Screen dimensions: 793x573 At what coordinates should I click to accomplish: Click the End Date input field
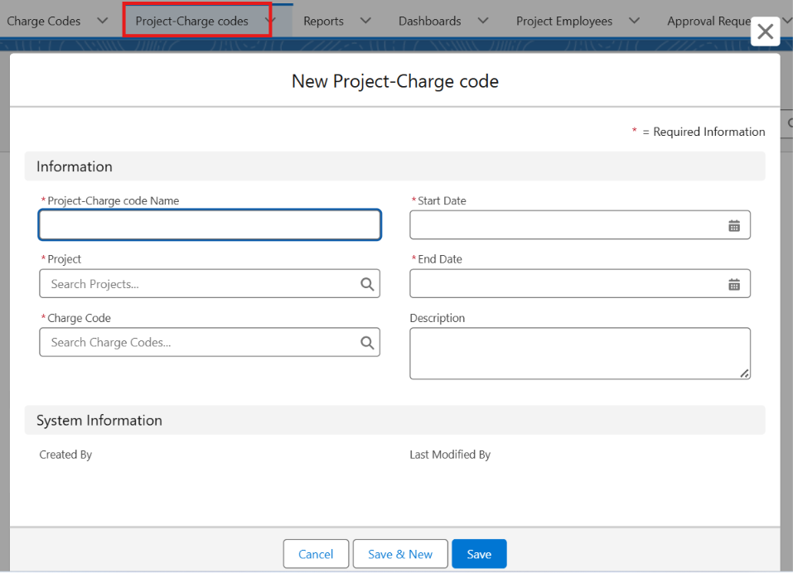tap(580, 284)
